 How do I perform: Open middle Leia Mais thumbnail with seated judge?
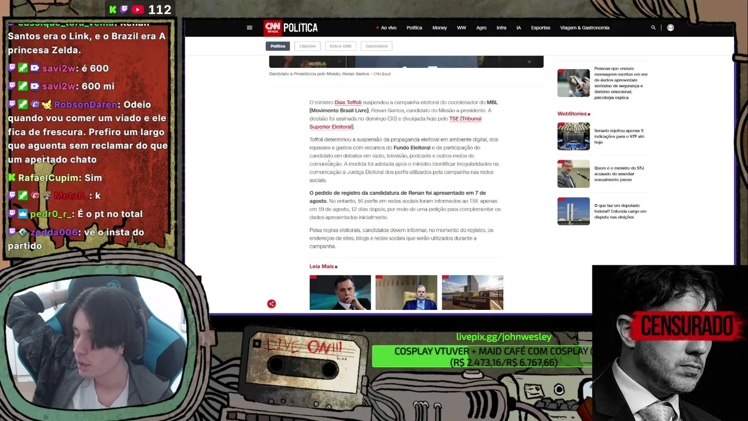point(406,292)
